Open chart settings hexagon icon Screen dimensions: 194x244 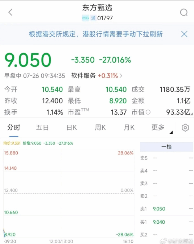point(185,128)
